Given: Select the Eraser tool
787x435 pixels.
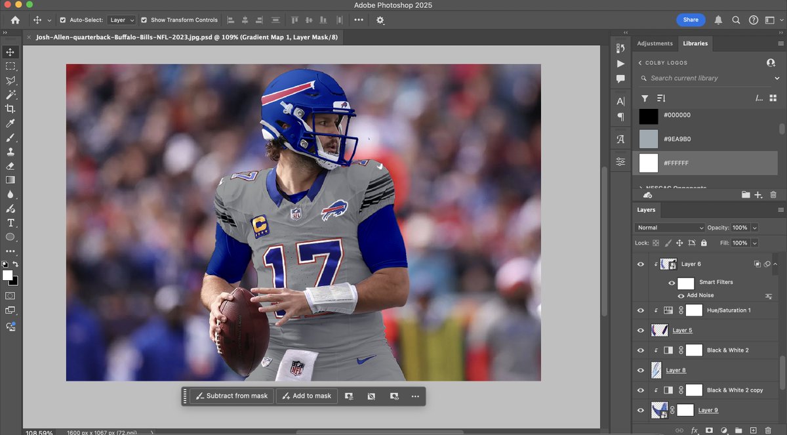Looking at the screenshot, I should coord(10,166).
